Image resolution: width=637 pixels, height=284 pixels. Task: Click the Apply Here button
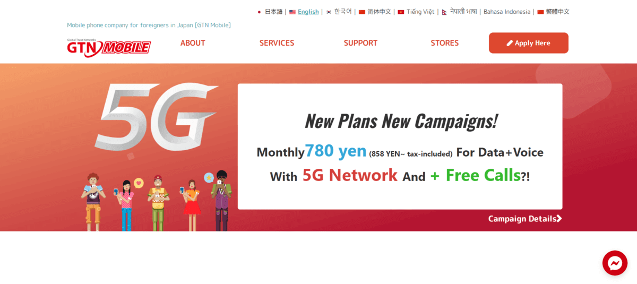click(x=529, y=43)
